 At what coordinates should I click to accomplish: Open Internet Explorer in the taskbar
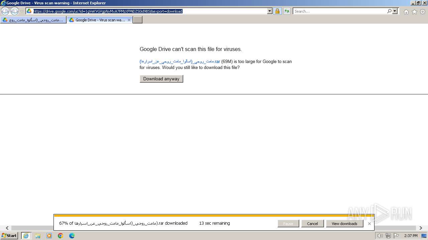pos(25,236)
